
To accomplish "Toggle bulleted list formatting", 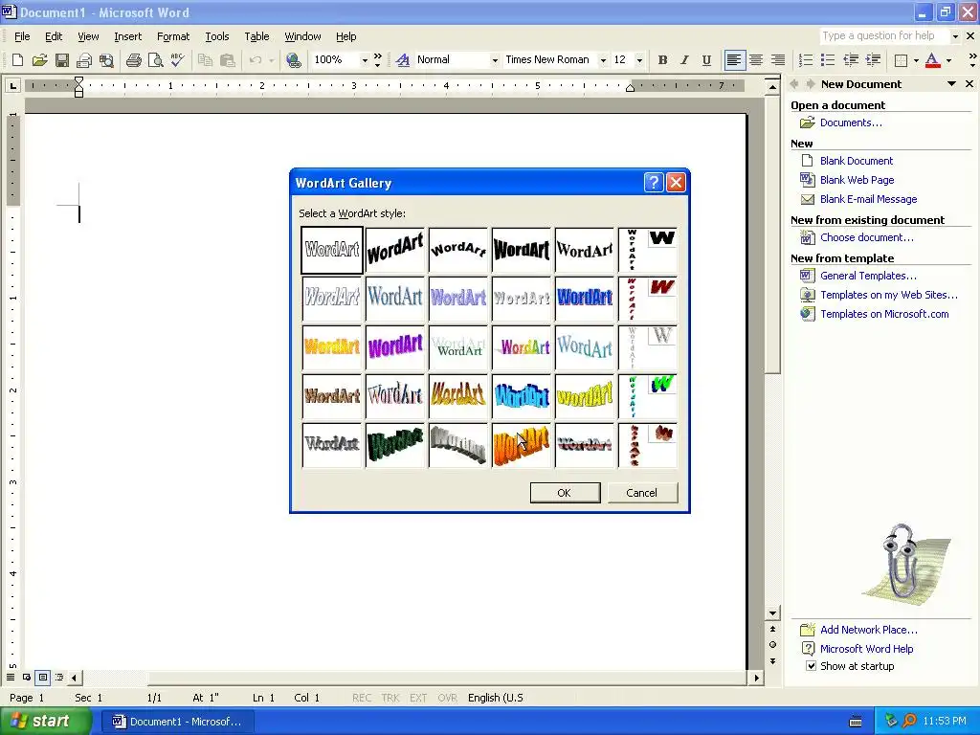I will [x=828, y=60].
